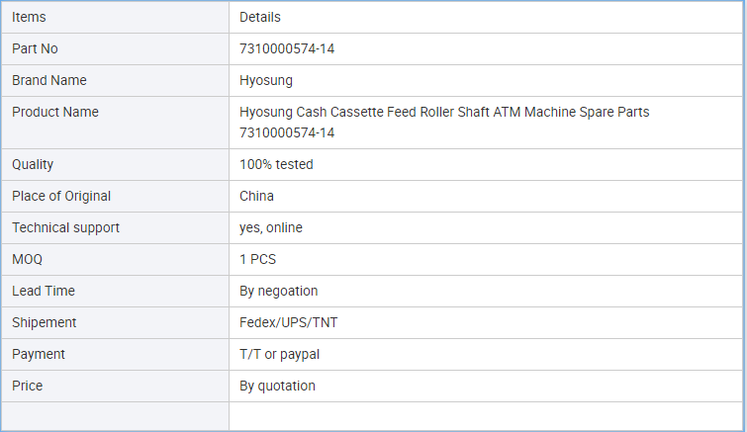Select the Fedex/UPS/TNT shipment value

pos(288,322)
